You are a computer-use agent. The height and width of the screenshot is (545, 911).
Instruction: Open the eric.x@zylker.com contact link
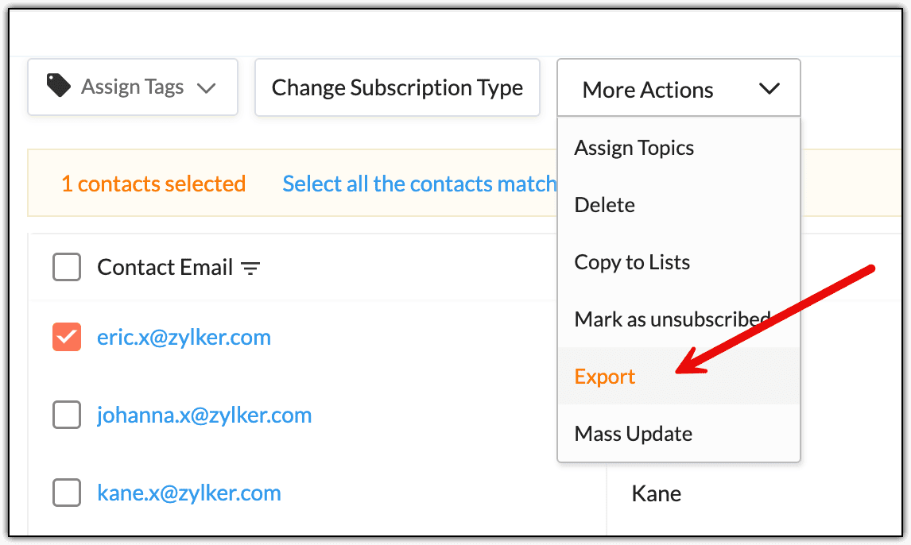[184, 338]
